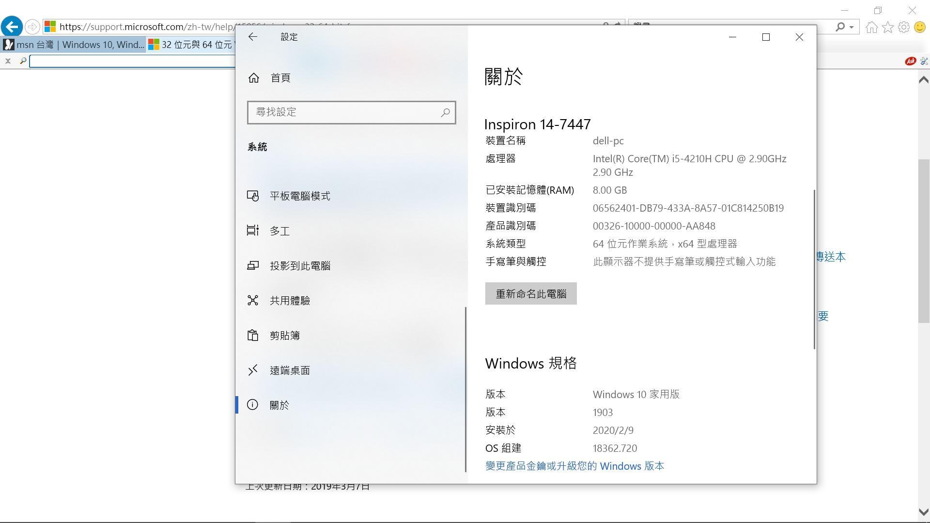Open Internet Explorer favorites star
The width and height of the screenshot is (930, 523).
(887, 27)
